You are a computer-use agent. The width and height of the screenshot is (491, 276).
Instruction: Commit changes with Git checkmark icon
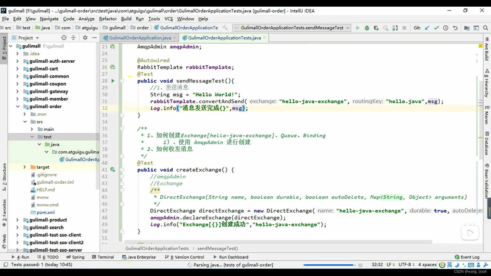coord(436,28)
